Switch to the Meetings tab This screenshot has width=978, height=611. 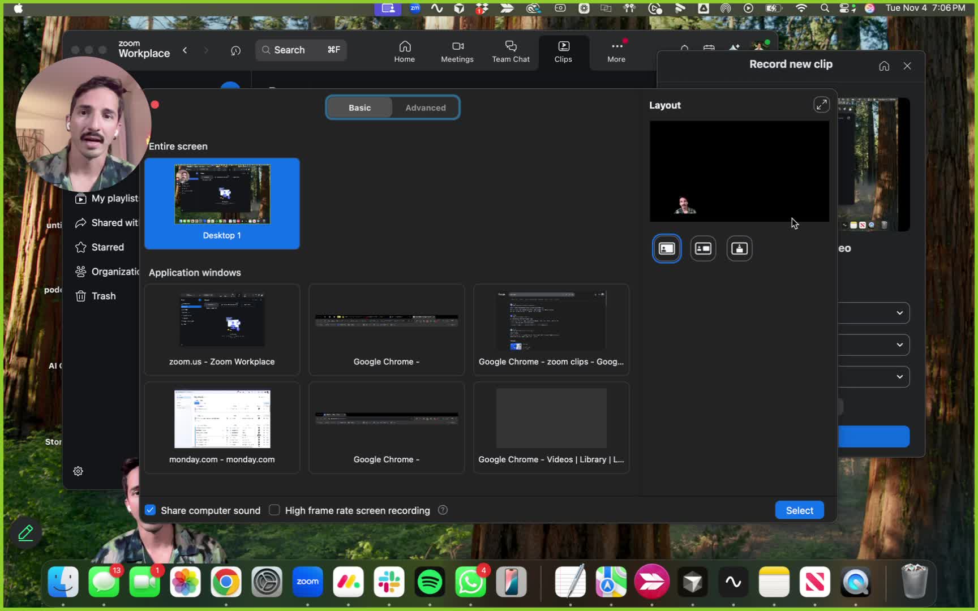[x=457, y=51]
